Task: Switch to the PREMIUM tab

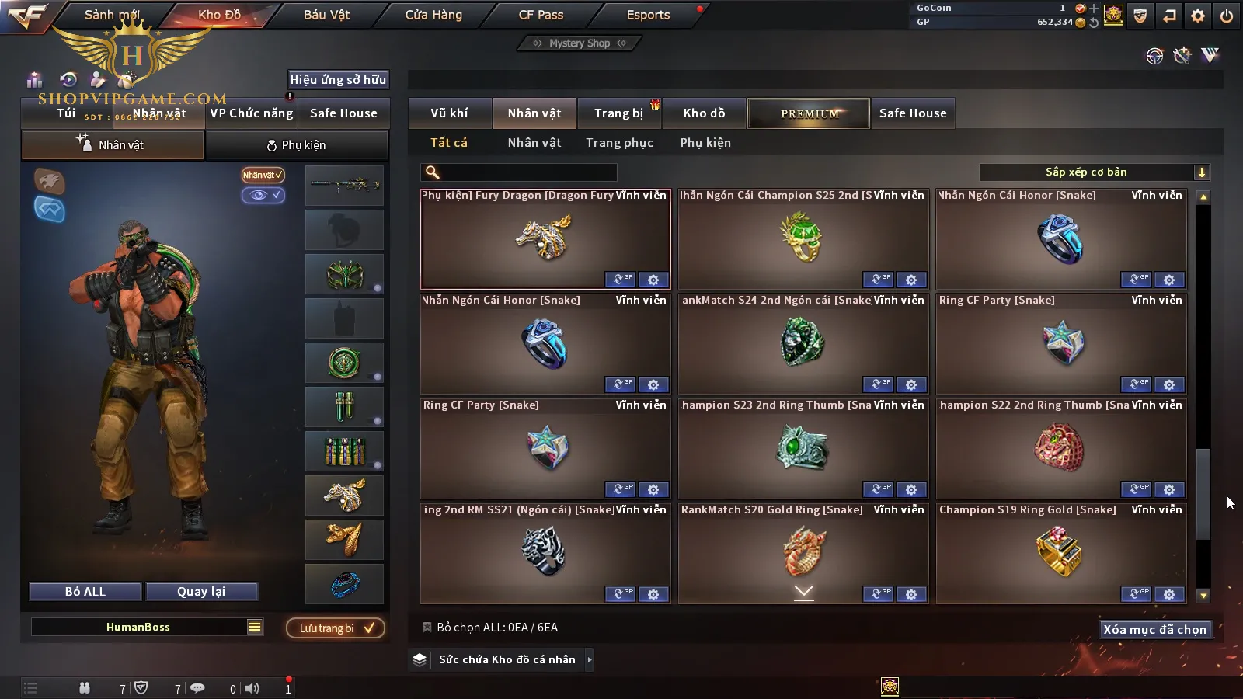Action: pyautogui.click(x=809, y=113)
